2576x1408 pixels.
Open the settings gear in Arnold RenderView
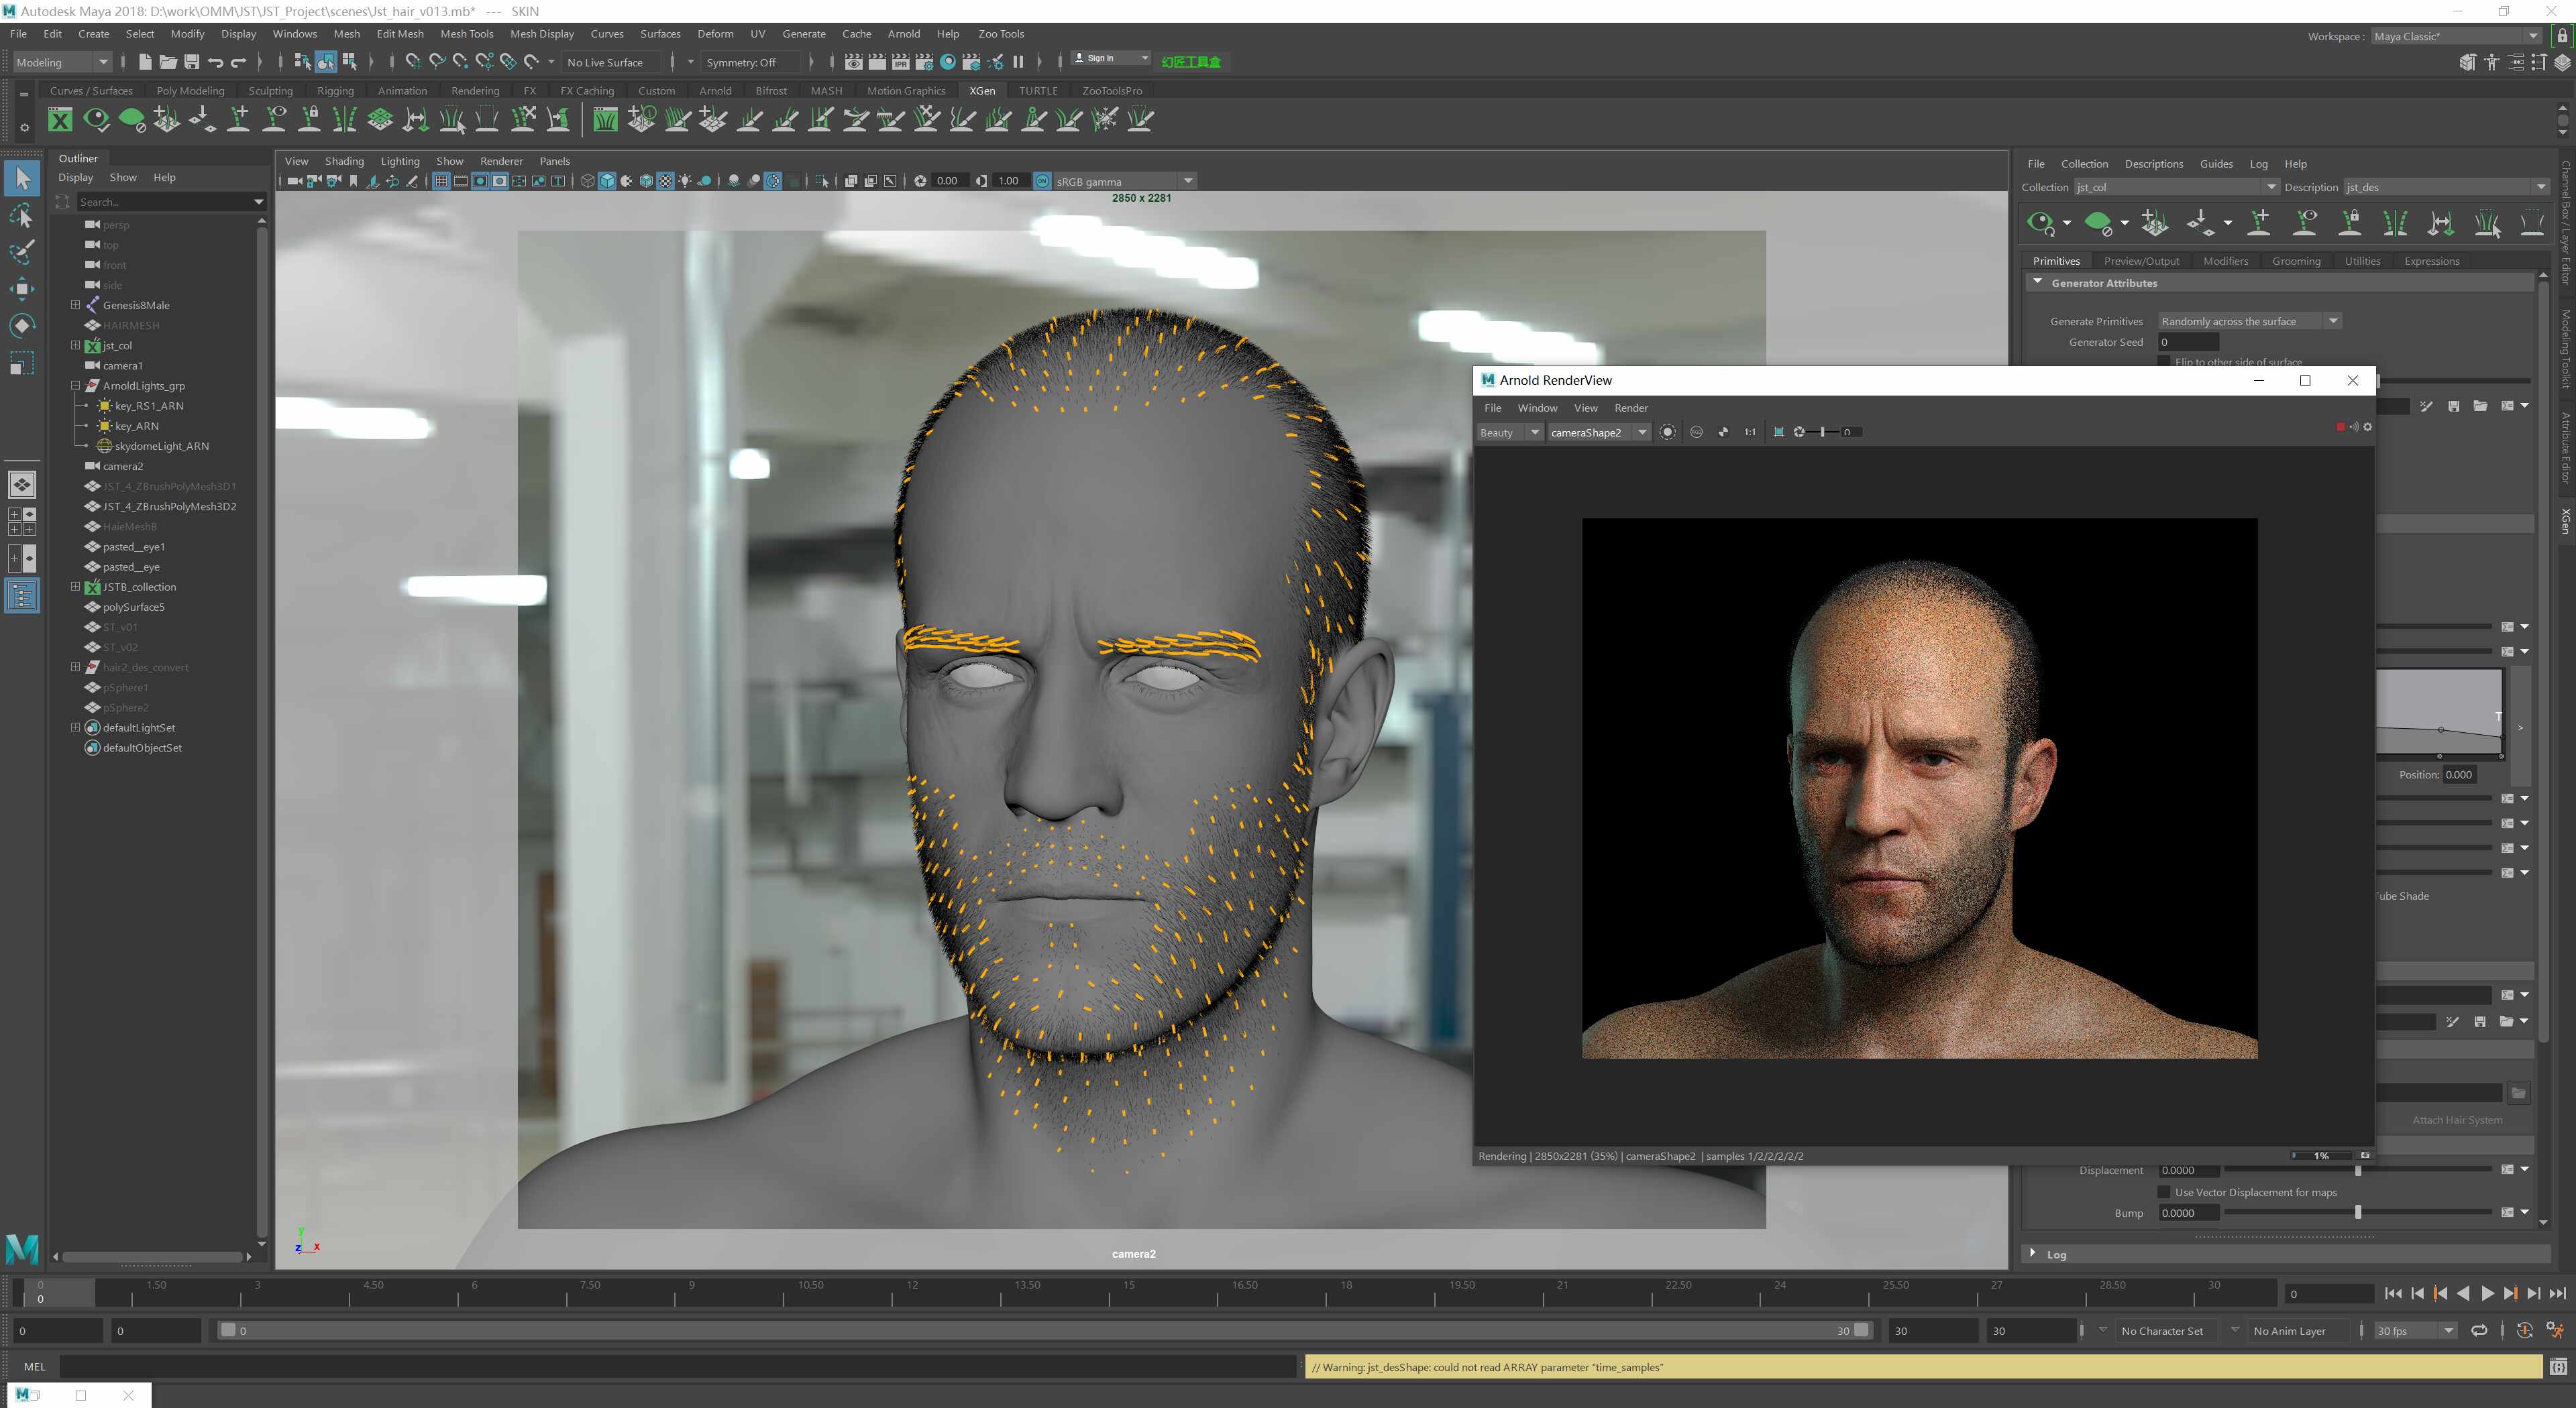pyautogui.click(x=2367, y=426)
